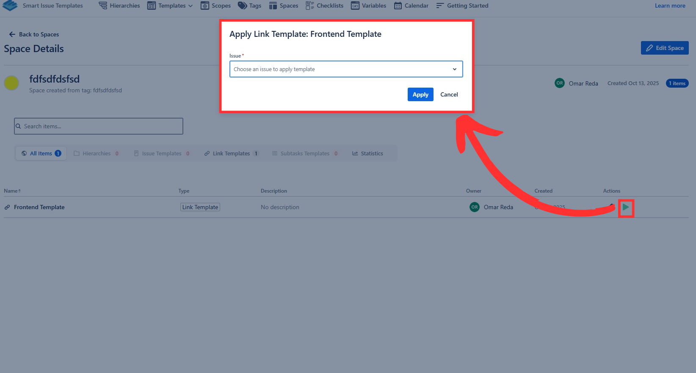The height and width of the screenshot is (373, 696).
Task: Click the globe icon on All Items tab
Action: click(24, 153)
